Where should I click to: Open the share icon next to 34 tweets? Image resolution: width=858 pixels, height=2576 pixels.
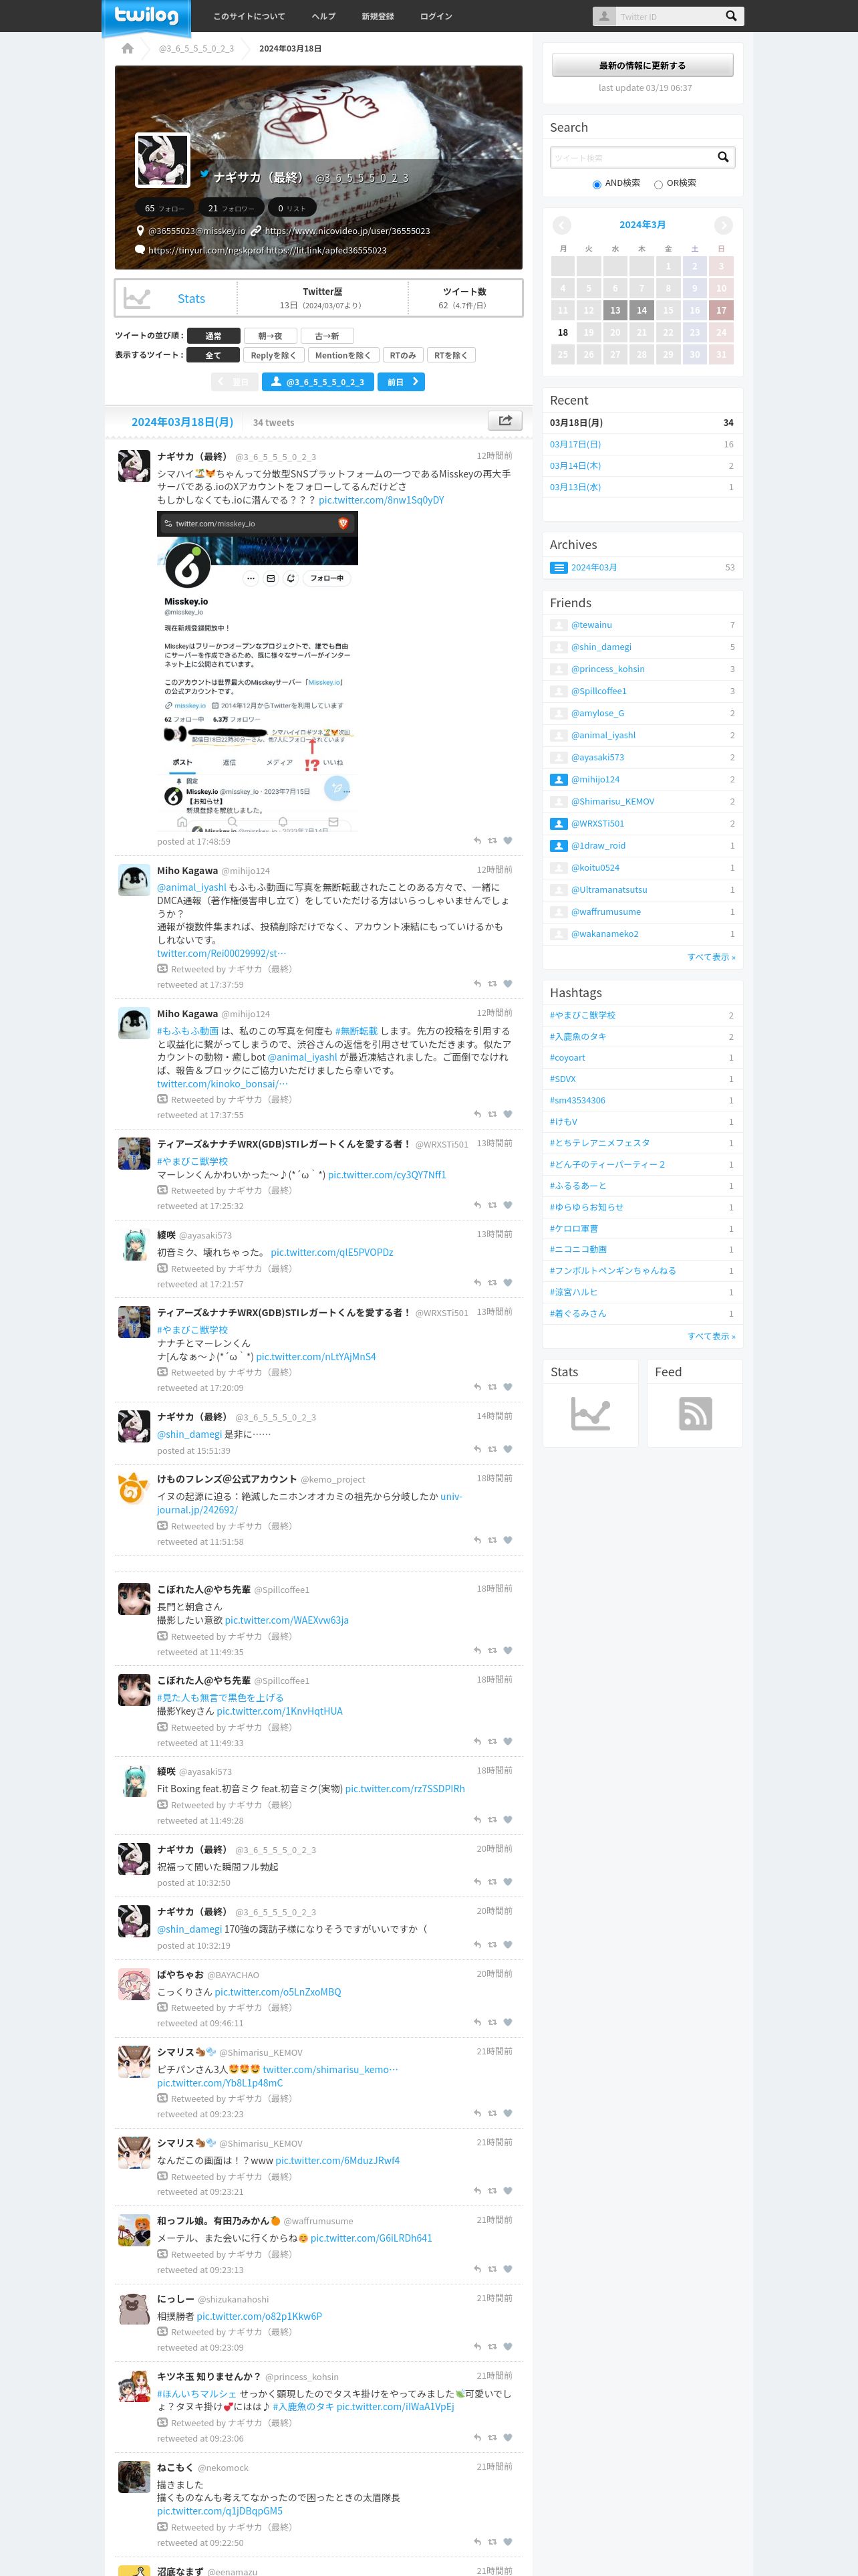pyautogui.click(x=505, y=421)
